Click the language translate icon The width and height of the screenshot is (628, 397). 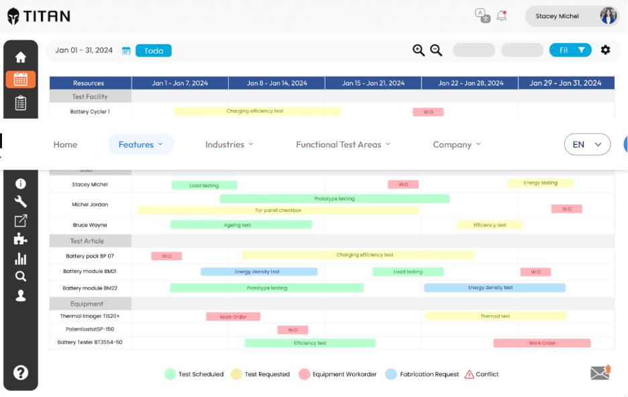coord(482,15)
